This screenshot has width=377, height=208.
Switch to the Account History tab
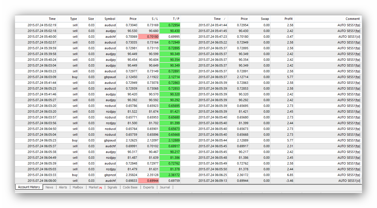(x=29, y=187)
